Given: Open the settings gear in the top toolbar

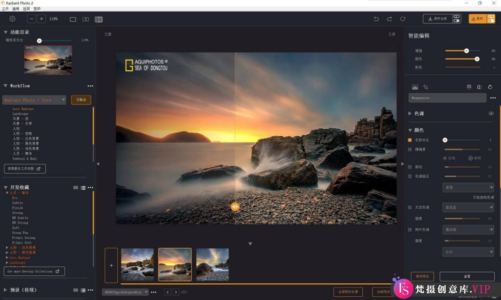Looking at the screenshot, I should pos(13,19).
